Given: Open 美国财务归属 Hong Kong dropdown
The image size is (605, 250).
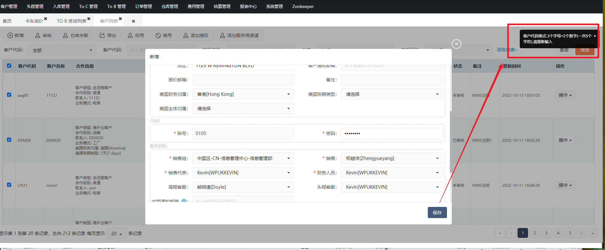Looking at the screenshot, I should pos(243,94).
